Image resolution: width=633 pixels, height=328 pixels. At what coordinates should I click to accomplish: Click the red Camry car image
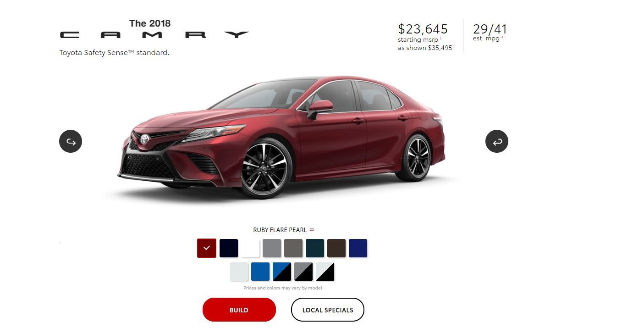[x=282, y=138]
